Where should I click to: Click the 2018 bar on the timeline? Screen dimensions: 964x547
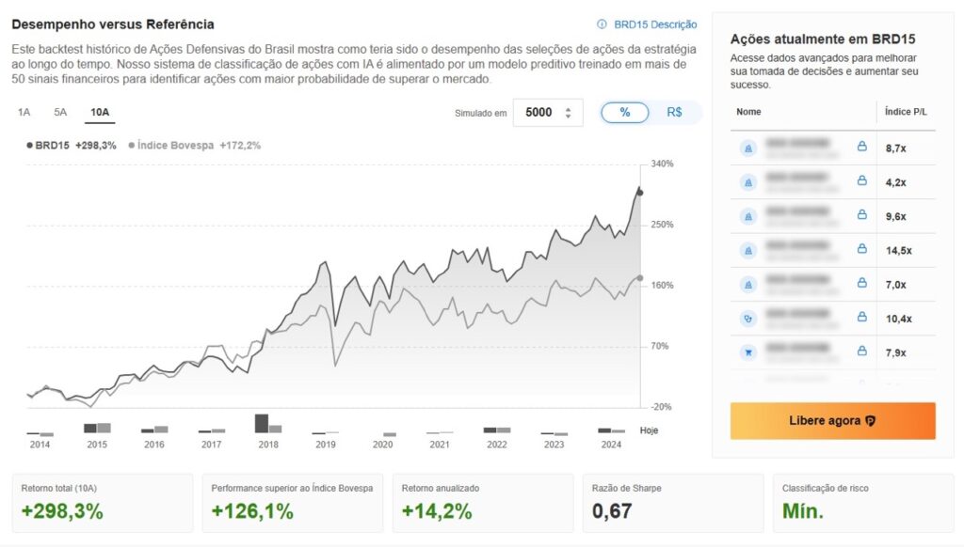coord(268,424)
